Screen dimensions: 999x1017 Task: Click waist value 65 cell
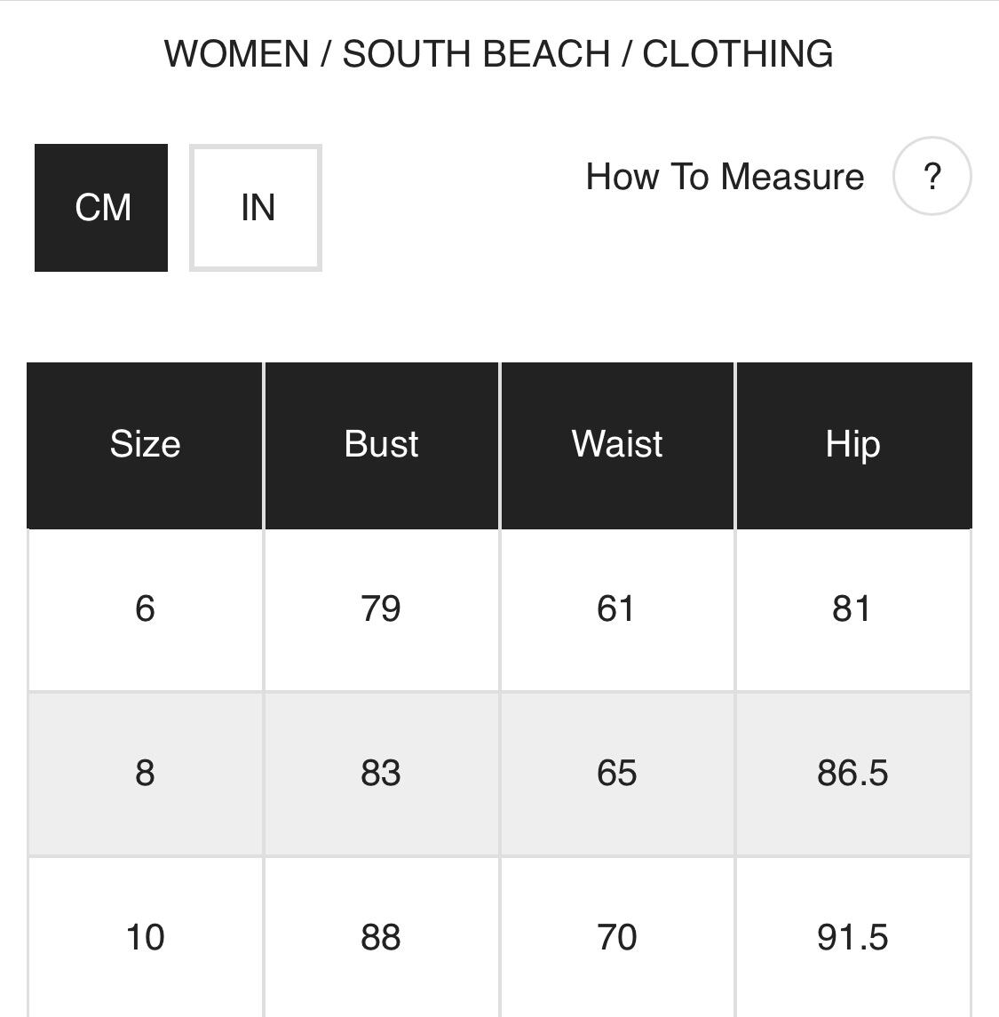[617, 773]
